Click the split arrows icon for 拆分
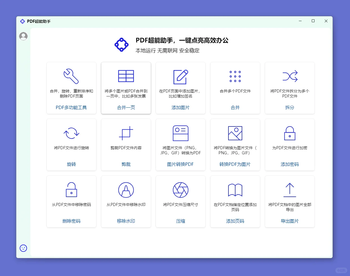350x276 pixels. coord(290,76)
